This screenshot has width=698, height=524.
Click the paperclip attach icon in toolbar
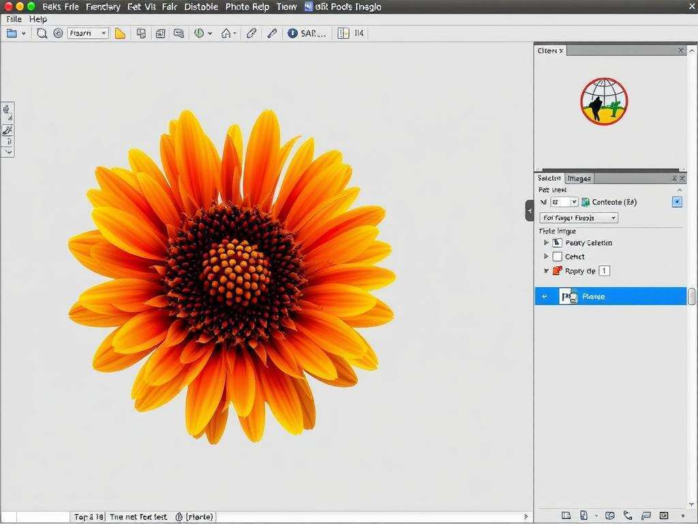[x=252, y=33]
